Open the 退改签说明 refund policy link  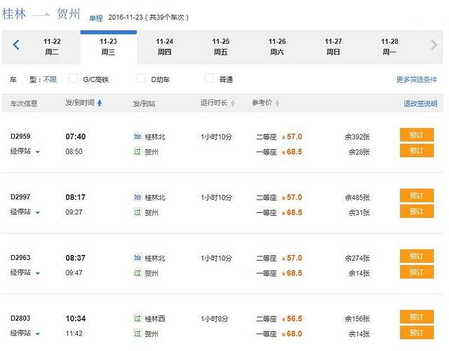pyautogui.click(x=420, y=104)
